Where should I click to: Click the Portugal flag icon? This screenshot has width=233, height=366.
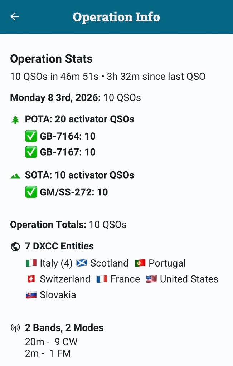tap(140, 263)
